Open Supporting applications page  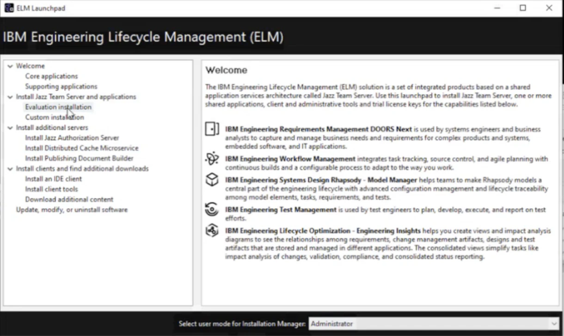click(x=61, y=86)
